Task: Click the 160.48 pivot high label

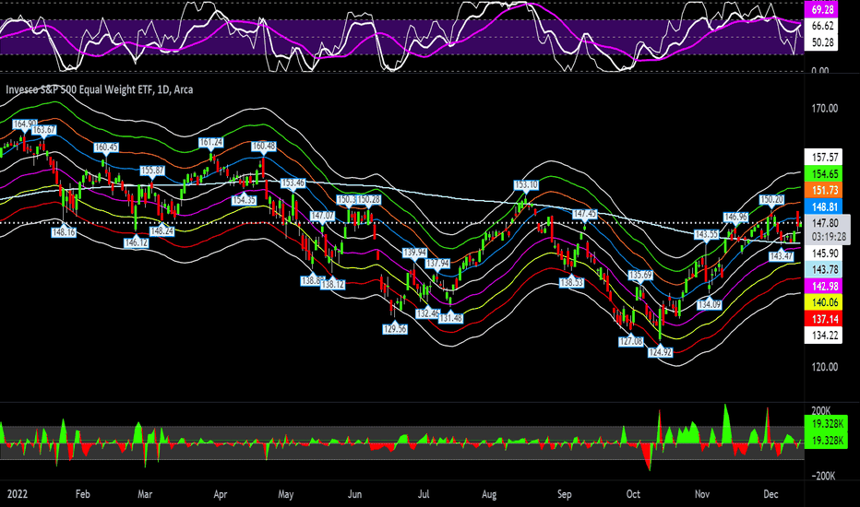Action: pos(264,147)
